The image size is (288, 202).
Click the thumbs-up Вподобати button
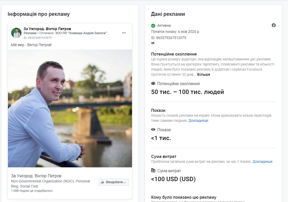[x=113, y=182]
